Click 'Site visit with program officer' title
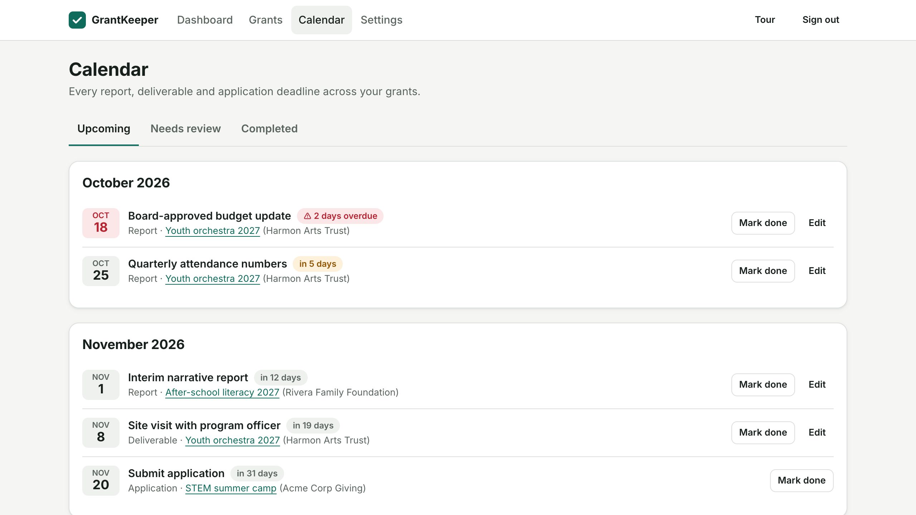This screenshot has width=916, height=515. pos(204,426)
